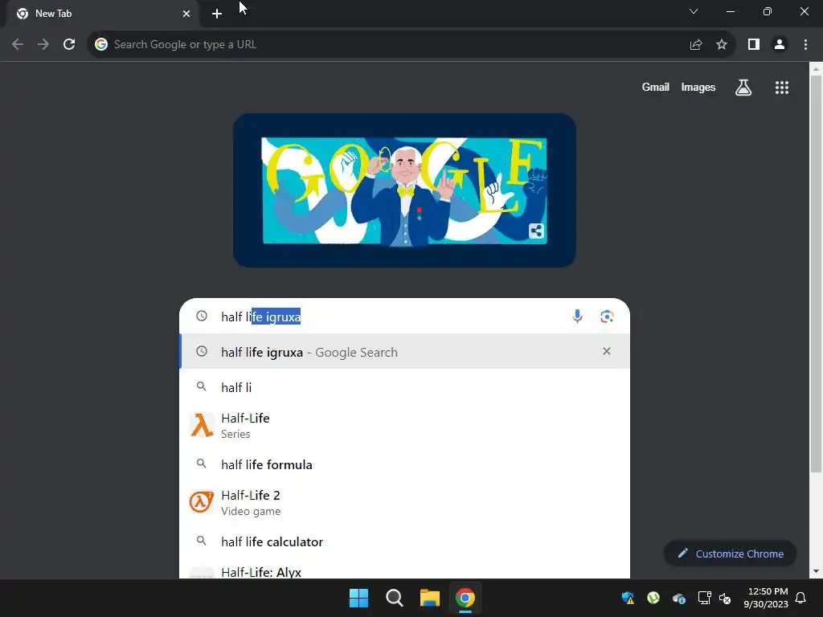Click the browser back arrow
This screenshot has height=617, width=823.
[x=18, y=45]
